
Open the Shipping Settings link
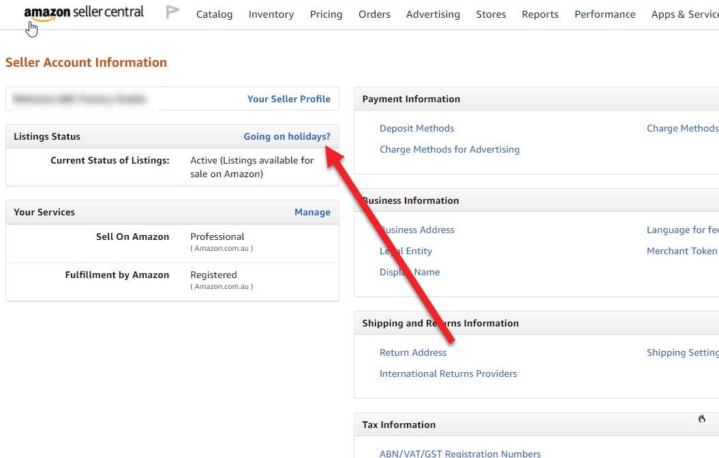683,352
